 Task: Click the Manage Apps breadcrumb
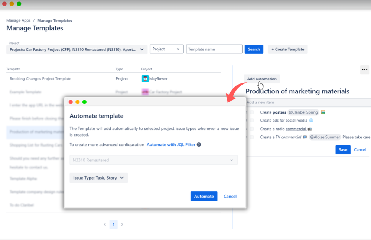point(19,20)
